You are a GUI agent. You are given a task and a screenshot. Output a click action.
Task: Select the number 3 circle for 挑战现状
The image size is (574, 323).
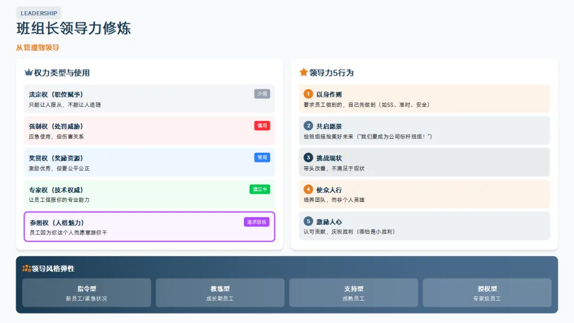(x=308, y=158)
